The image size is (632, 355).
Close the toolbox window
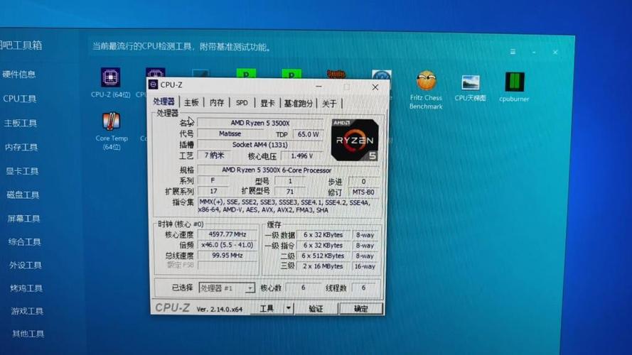click(x=555, y=53)
